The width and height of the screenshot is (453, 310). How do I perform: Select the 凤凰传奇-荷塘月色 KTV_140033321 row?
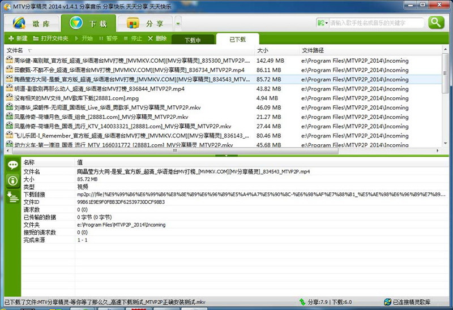(x=223, y=126)
